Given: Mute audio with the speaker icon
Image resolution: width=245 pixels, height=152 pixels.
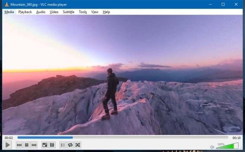Looking at the screenshot, I should (212, 147).
